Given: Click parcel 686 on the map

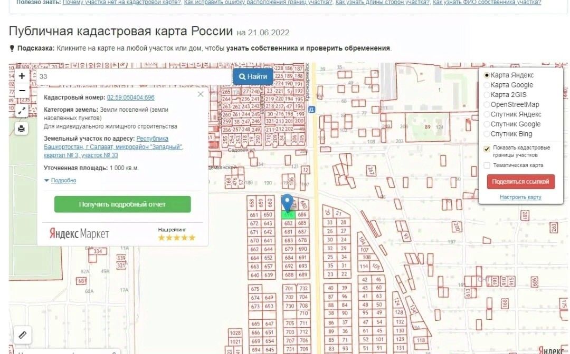Looking at the screenshot, I should (302, 215).
